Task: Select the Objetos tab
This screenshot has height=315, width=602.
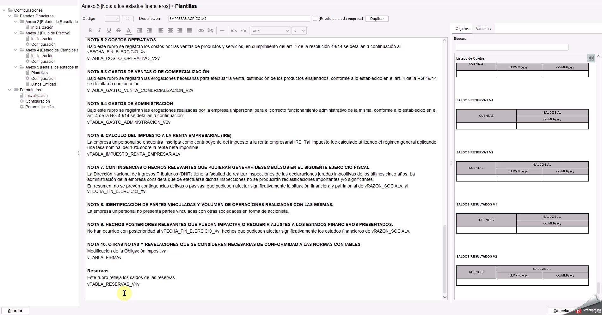Action: coord(462,29)
